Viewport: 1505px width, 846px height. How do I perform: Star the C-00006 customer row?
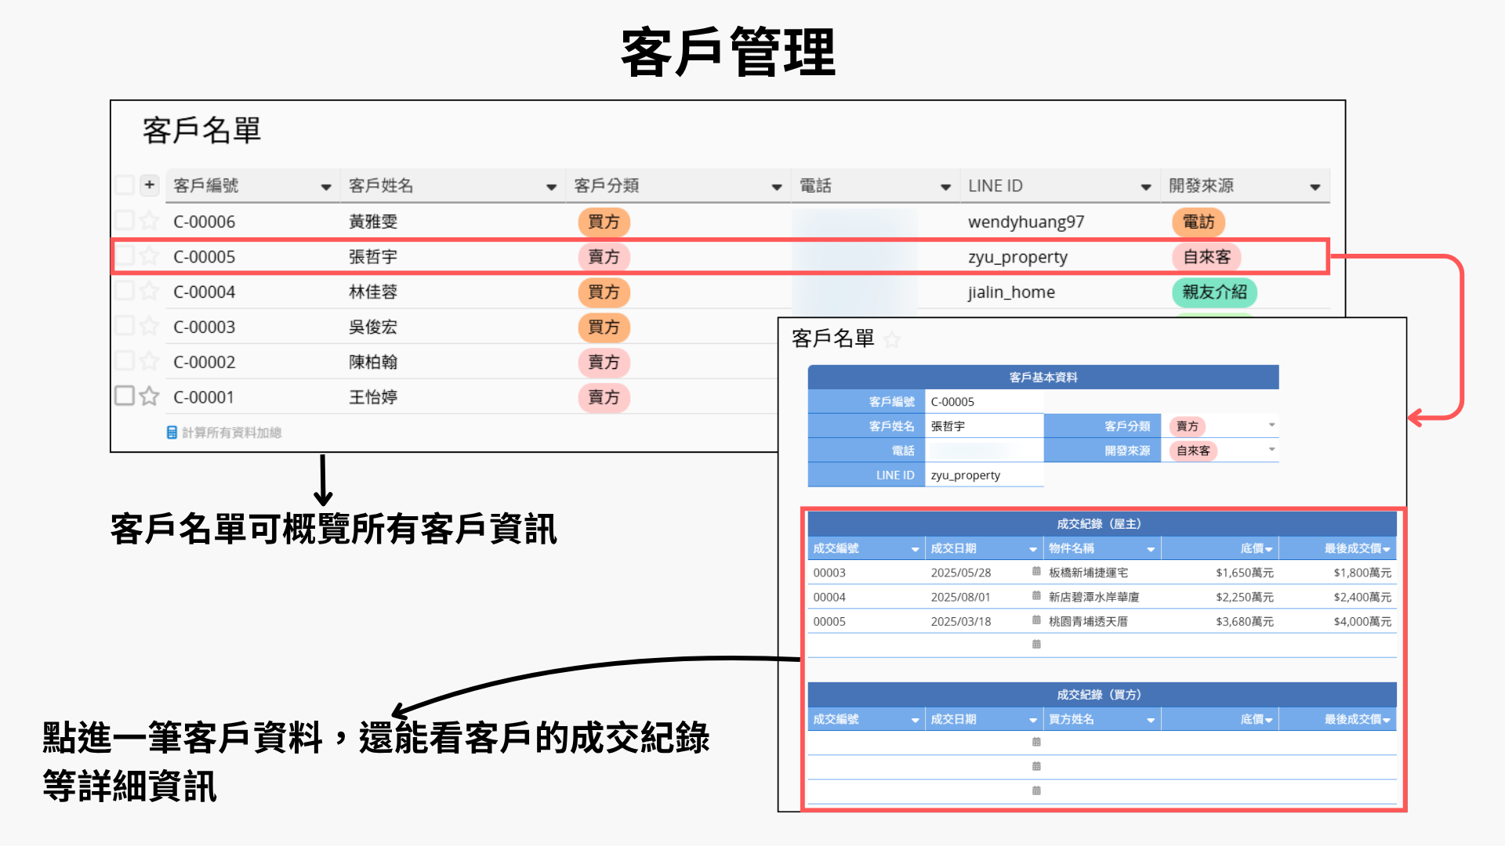[x=149, y=221]
